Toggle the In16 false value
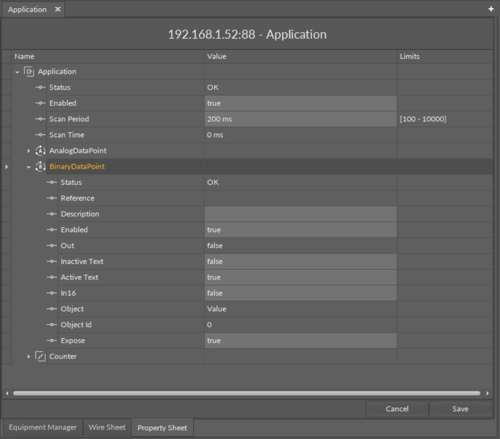The height and width of the screenshot is (439, 500). coord(300,293)
